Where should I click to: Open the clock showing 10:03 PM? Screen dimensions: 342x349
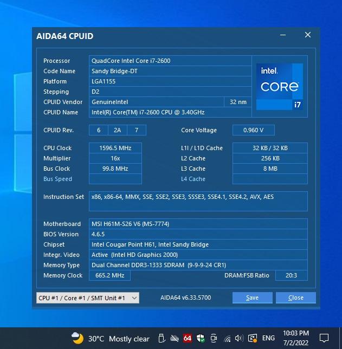[296, 338]
